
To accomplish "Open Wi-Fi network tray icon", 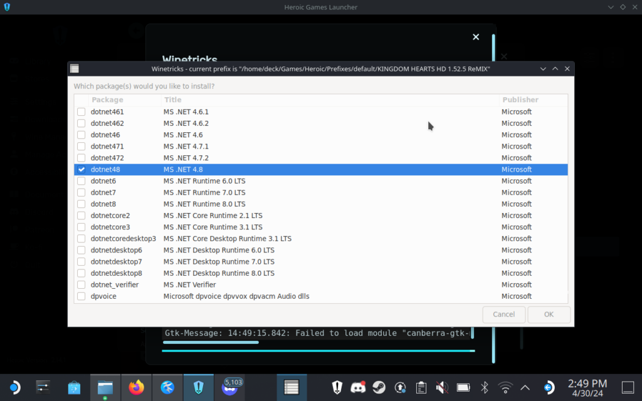I will click(x=505, y=387).
